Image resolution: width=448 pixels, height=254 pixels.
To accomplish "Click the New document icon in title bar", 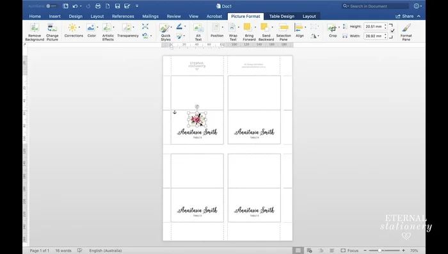I will 108,6.
